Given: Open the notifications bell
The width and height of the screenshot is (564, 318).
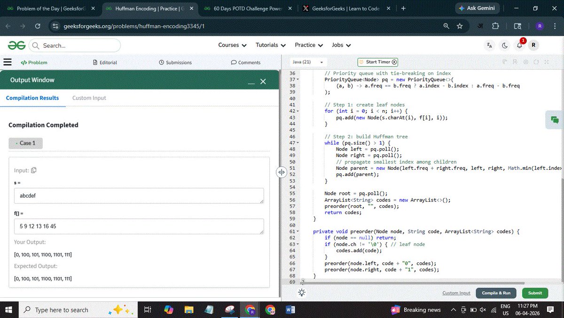Looking at the screenshot, I should click(x=519, y=45).
